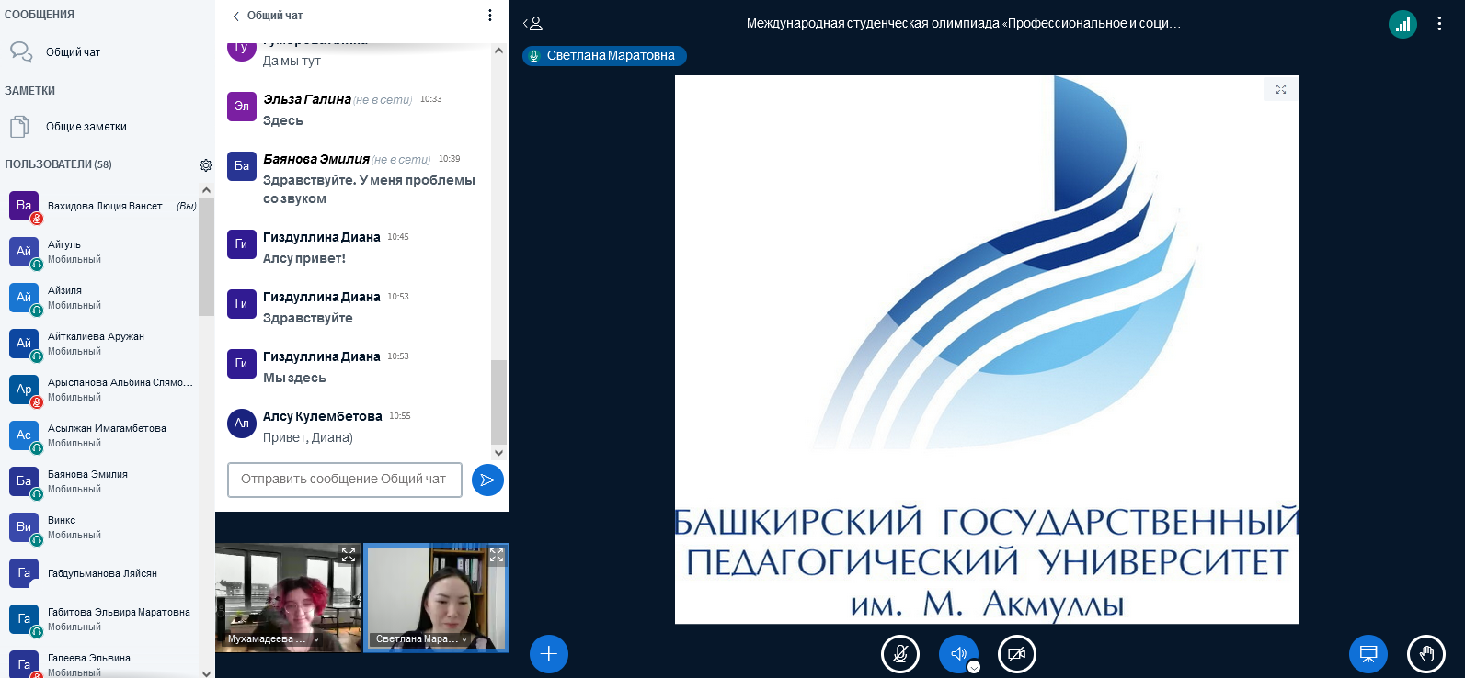The image size is (1465, 678).
Task: Open users list settings gear
Action: pos(206,165)
